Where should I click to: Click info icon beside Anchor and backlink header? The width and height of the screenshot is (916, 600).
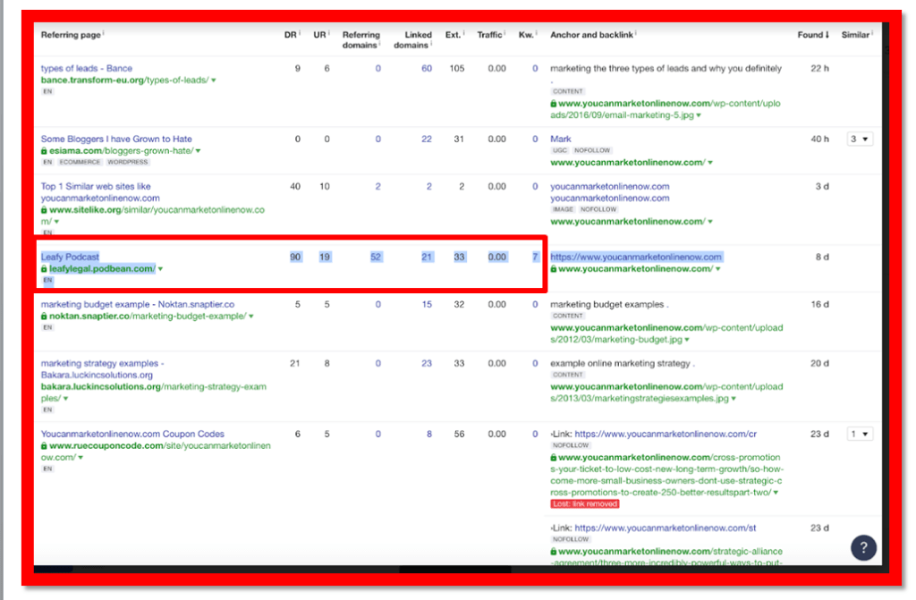(636, 33)
